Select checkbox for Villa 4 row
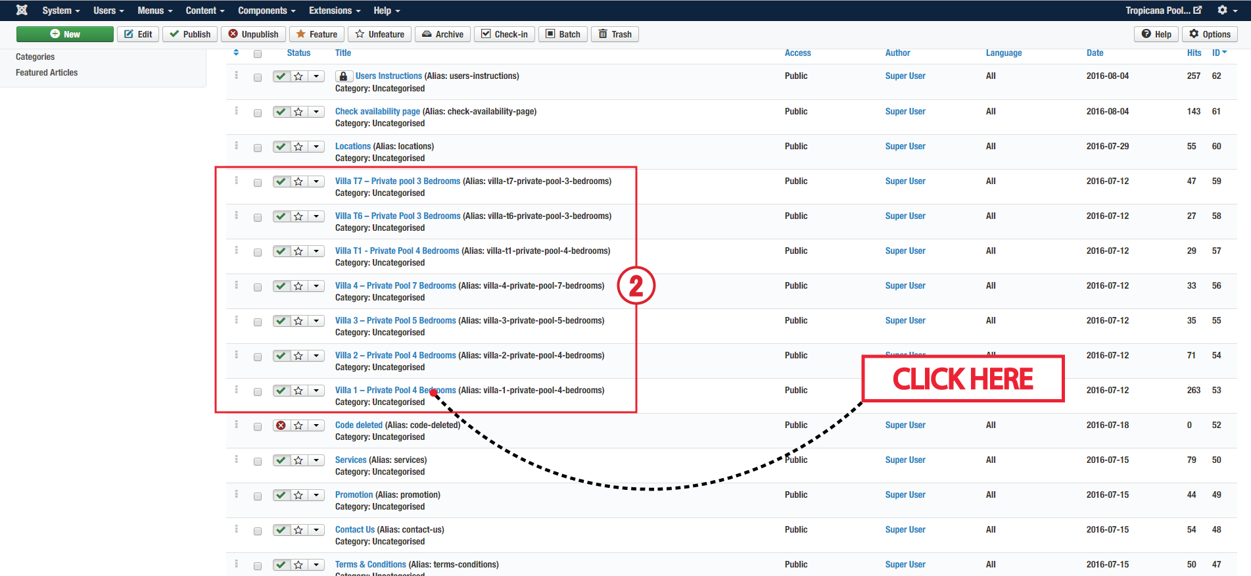The image size is (1251, 576). [258, 287]
